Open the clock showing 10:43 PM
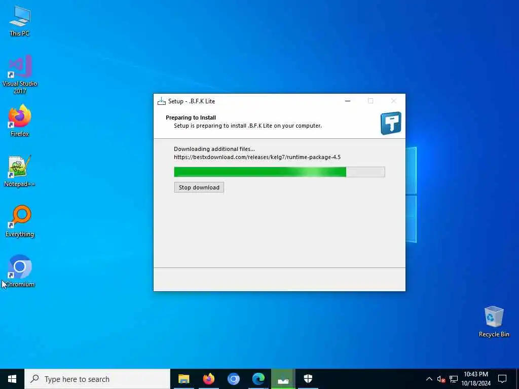 tap(476, 379)
